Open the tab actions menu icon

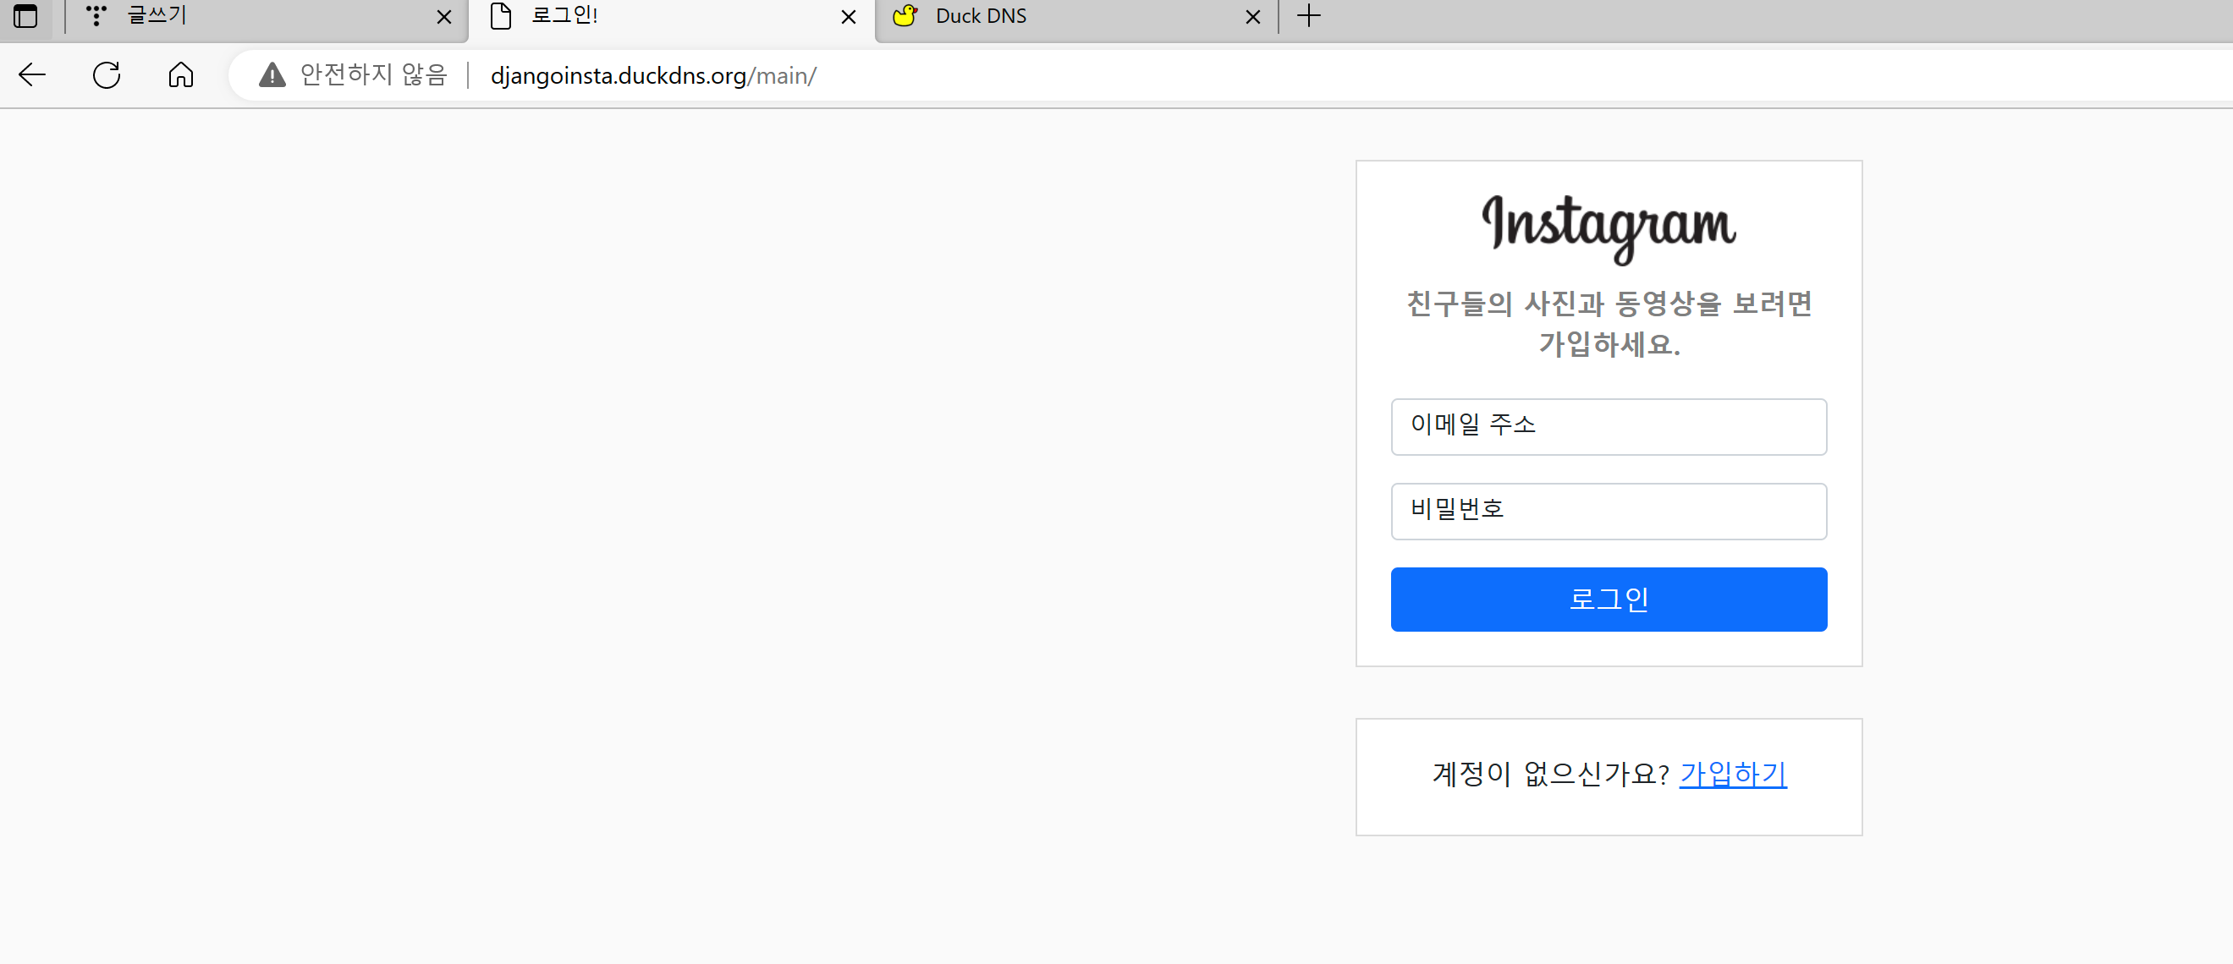[26, 15]
